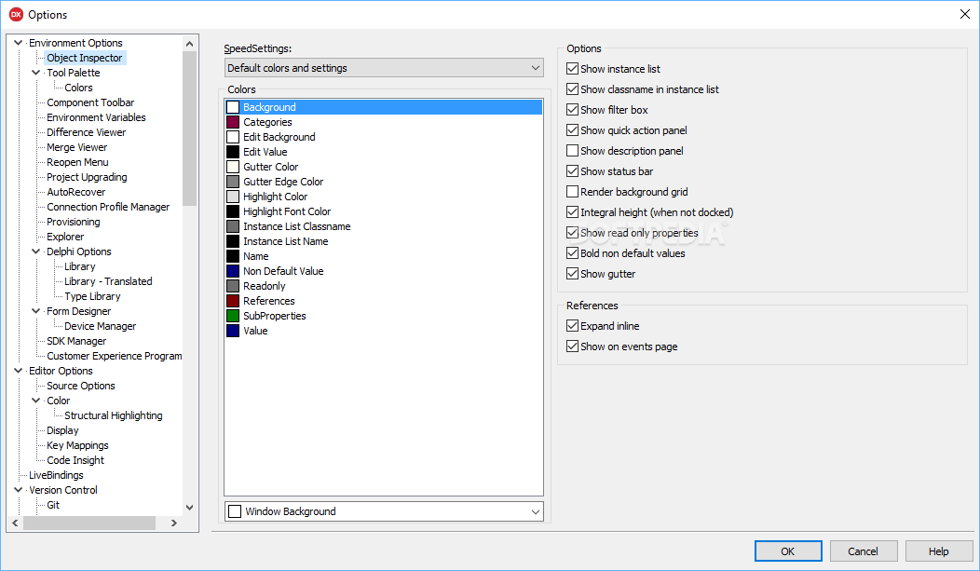Open SDK Manager page
Viewport: 980px width, 571px height.
point(76,341)
